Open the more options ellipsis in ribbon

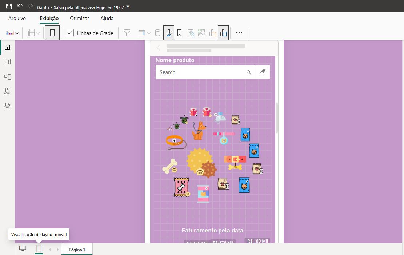[239, 33]
